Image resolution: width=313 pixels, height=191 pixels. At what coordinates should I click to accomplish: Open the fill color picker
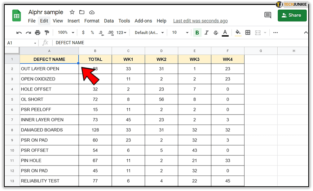click(x=238, y=33)
